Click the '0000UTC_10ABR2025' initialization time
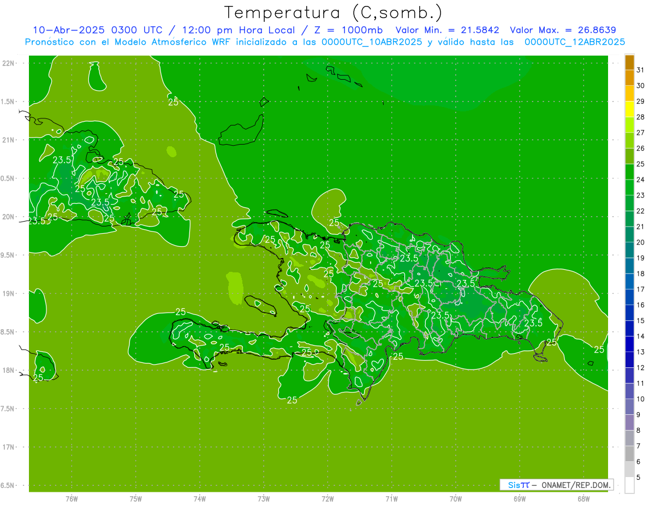Image resolution: width=655 pixels, height=506 pixels. 371,41
